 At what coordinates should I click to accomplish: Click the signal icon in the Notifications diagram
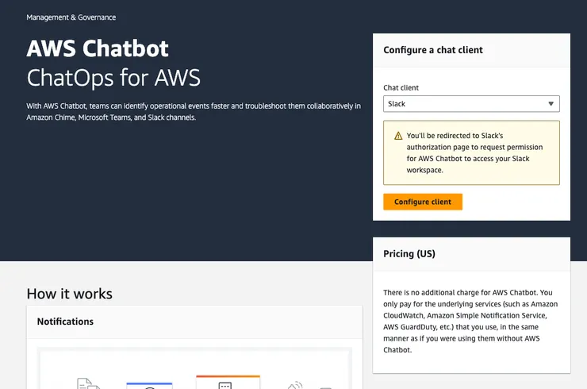point(295,384)
